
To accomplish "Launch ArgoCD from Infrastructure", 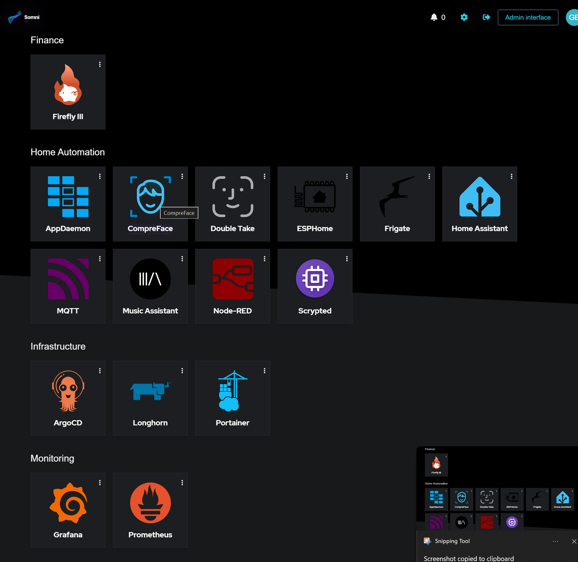I will pos(68,398).
